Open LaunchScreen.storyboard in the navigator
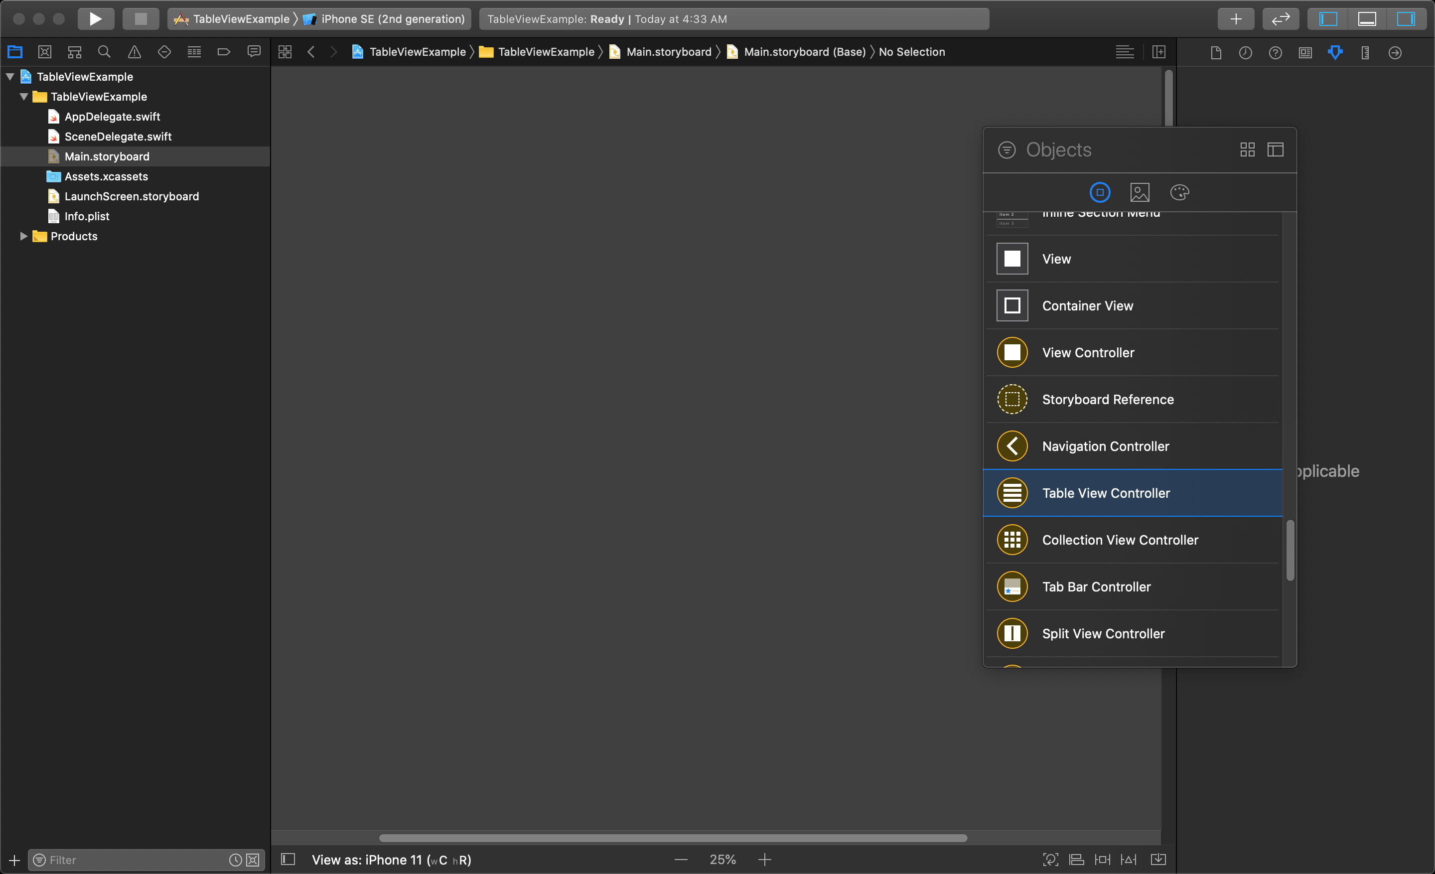 (x=132, y=196)
